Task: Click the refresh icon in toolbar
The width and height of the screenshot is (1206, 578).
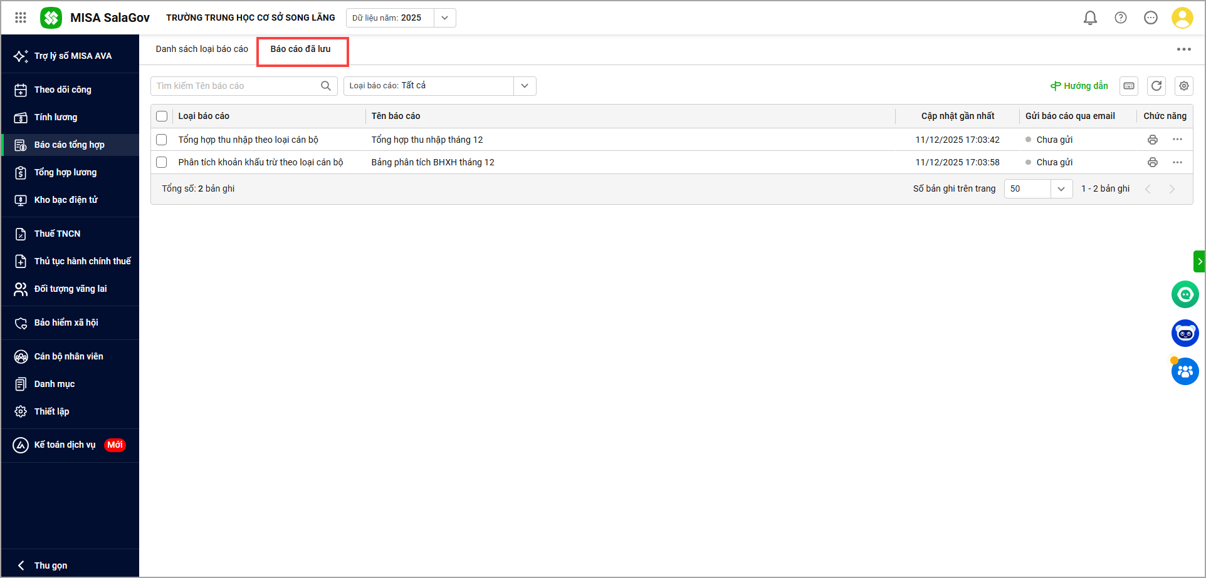Action: [x=1156, y=86]
